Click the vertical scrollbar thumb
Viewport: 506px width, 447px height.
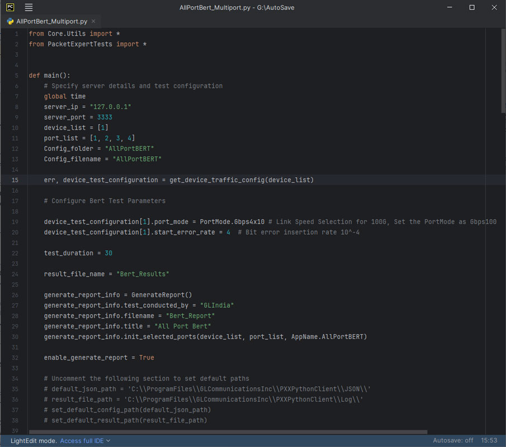(x=503, y=70)
